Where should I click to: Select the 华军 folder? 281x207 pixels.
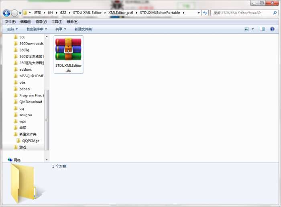tap(20, 128)
